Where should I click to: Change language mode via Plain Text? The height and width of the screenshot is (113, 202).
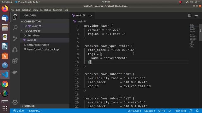tap(180, 111)
